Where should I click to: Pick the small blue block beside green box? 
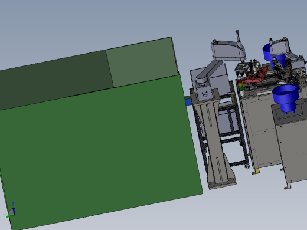(188, 102)
